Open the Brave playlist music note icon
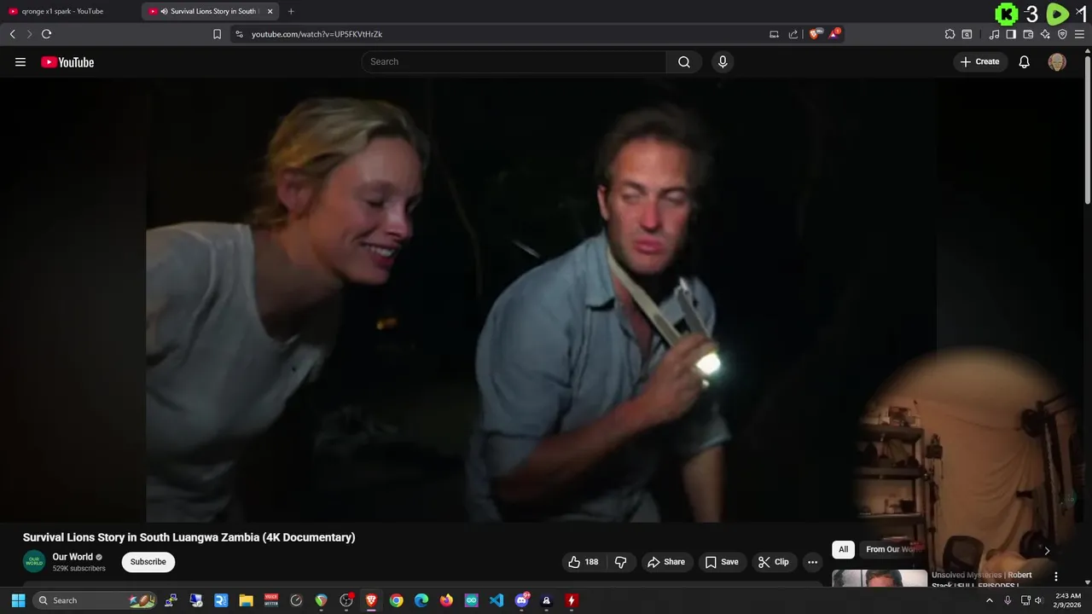 coord(994,34)
